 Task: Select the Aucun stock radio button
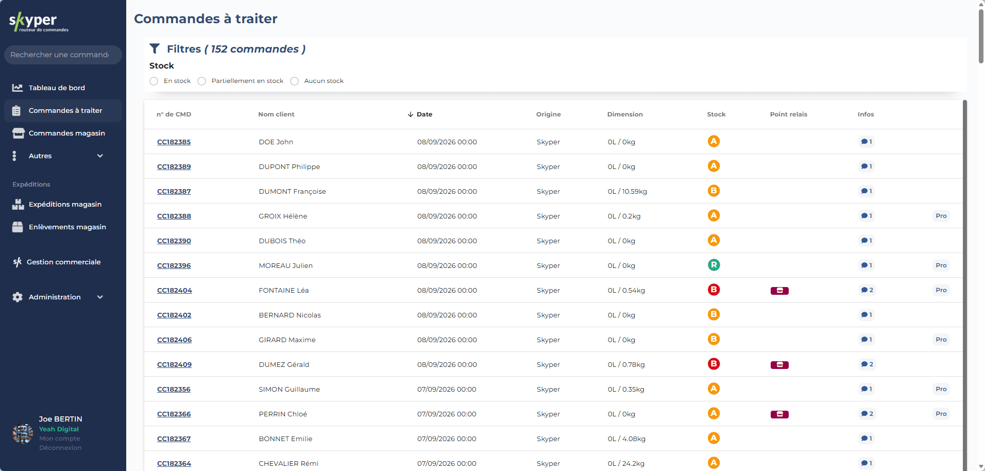[x=294, y=81]
